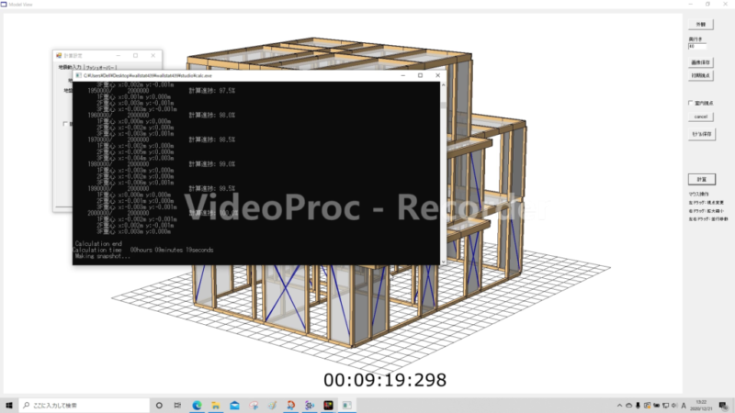This screenshot has height=413, width=735.
Task: Minimize the calc.exe console window
Action: pyautogui.click(x=402, y=75)
